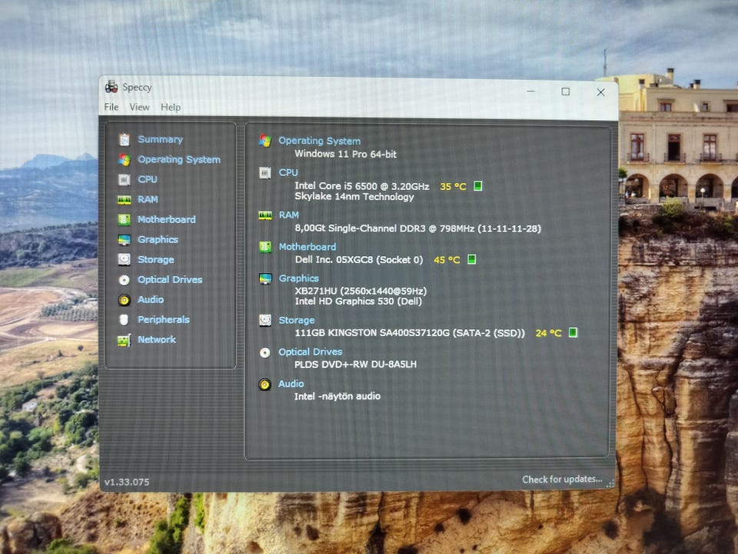Screen dimensions: 738x554
Task: Open the View menu
Action: pyautogui.click(x=140, y=107)
